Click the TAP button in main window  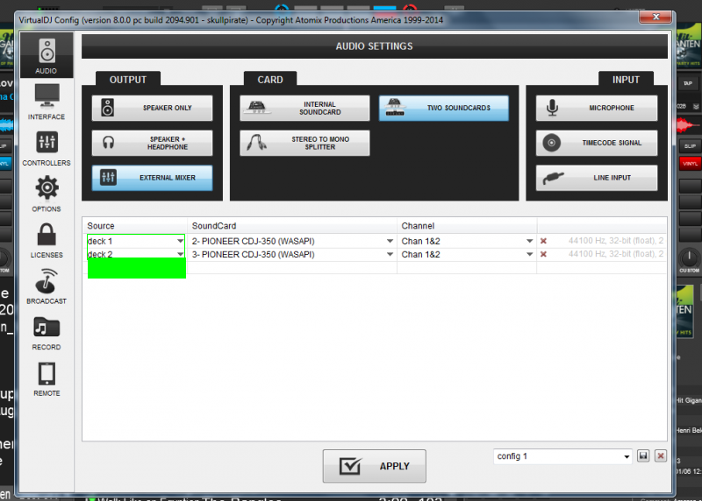click(688, 83)
